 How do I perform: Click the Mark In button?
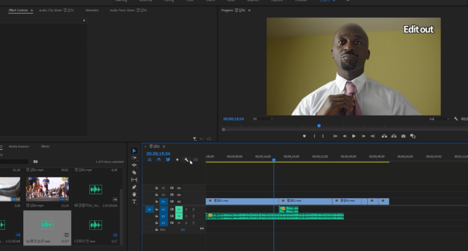pos(314,136)
